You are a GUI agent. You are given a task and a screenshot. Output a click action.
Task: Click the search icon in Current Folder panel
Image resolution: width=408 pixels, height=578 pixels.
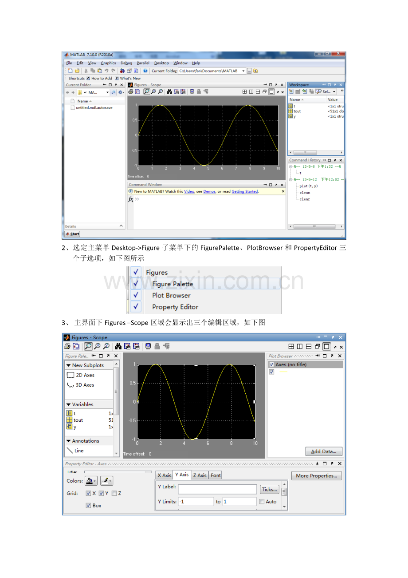point(114,92)
